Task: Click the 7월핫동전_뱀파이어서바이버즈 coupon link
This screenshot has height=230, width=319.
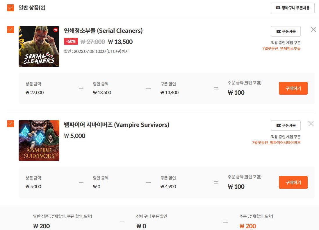Action: point(276,143)
